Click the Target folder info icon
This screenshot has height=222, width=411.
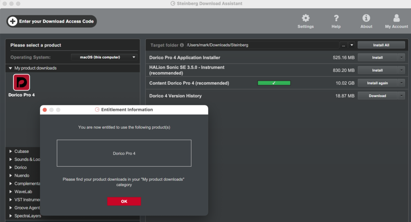(182, 45)
